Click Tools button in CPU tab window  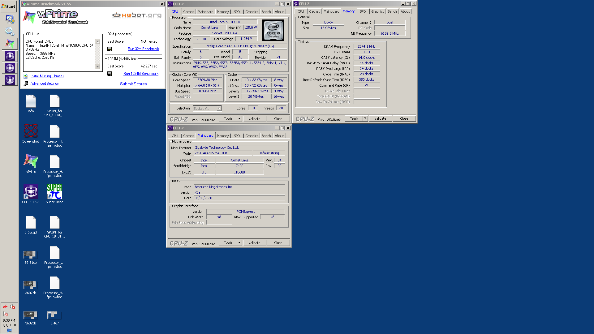(228, 119)
